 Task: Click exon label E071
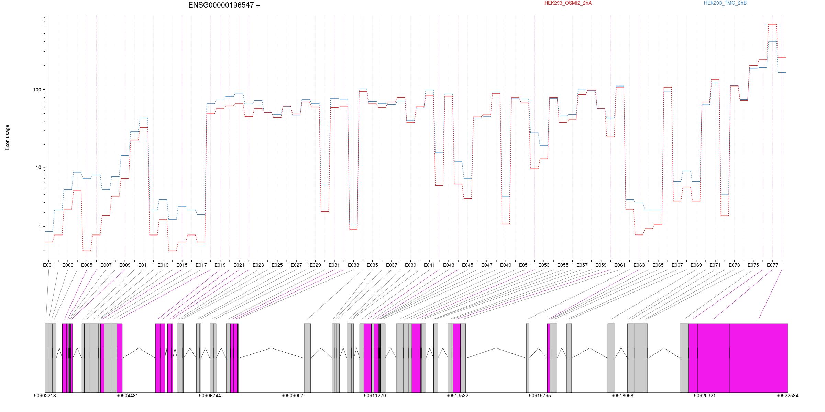tap(715, 265)
